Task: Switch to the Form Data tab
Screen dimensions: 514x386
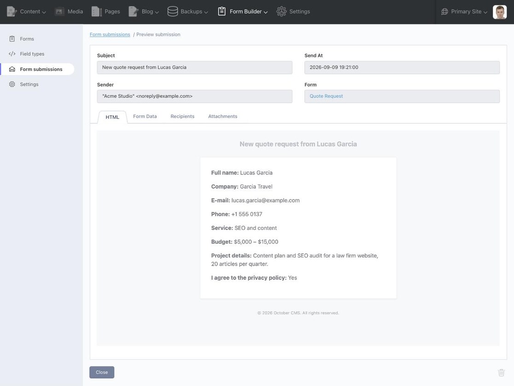Action: point(145,117)
